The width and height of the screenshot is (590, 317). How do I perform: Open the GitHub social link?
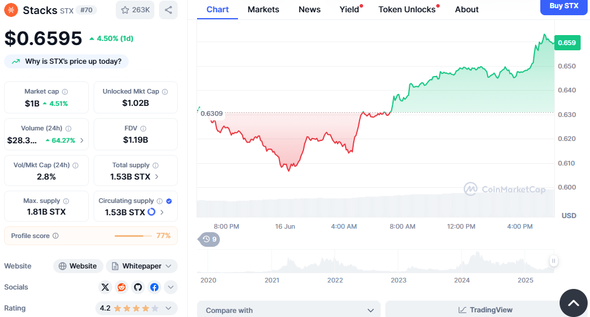pos(138,287)
